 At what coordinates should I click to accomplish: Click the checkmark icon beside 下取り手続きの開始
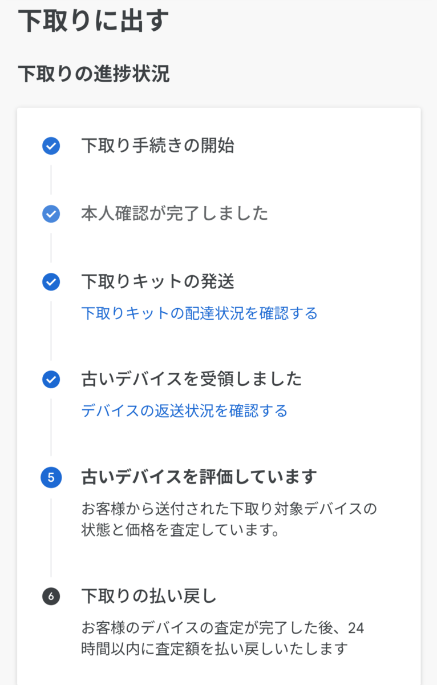pyautogui.click(x=51, y=146)
